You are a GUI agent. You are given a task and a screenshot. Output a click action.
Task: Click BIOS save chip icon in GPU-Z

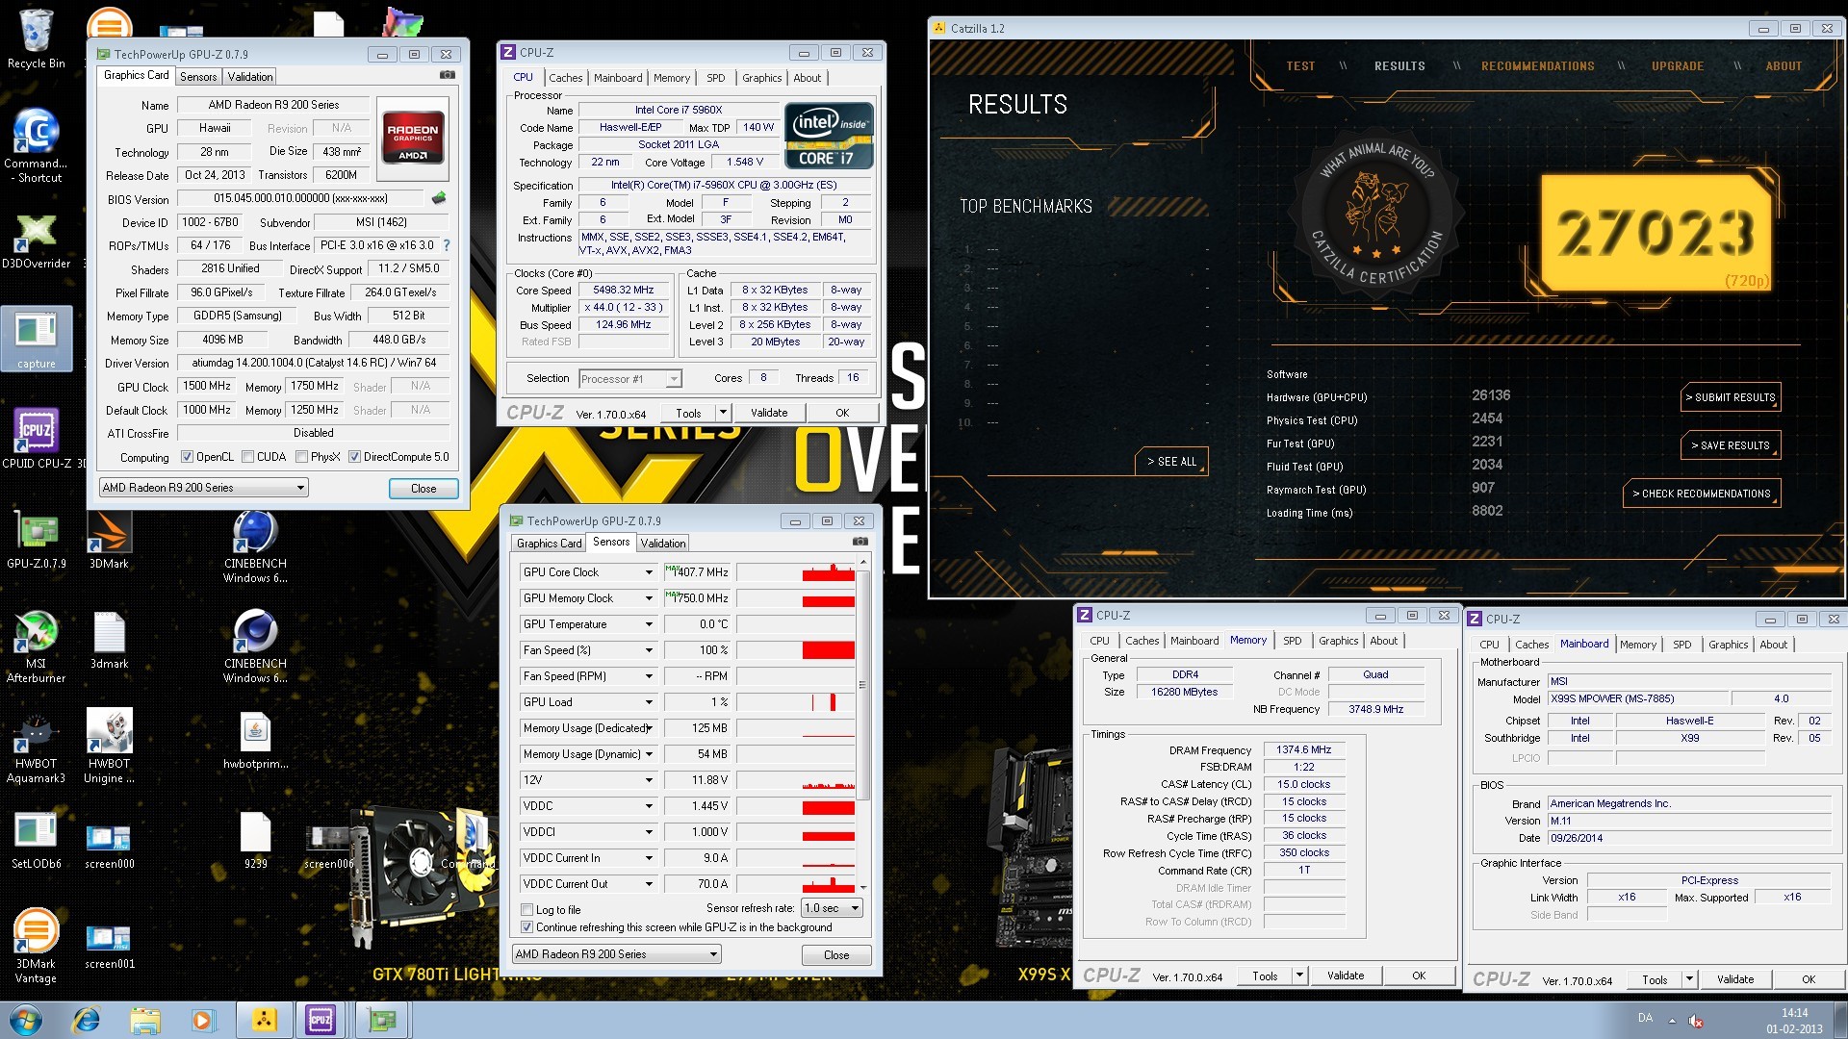[439, 198]
